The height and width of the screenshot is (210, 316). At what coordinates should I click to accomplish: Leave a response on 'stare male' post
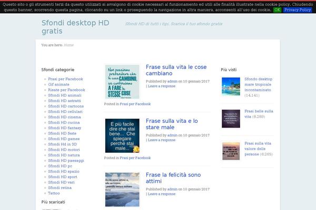(162, 140)
